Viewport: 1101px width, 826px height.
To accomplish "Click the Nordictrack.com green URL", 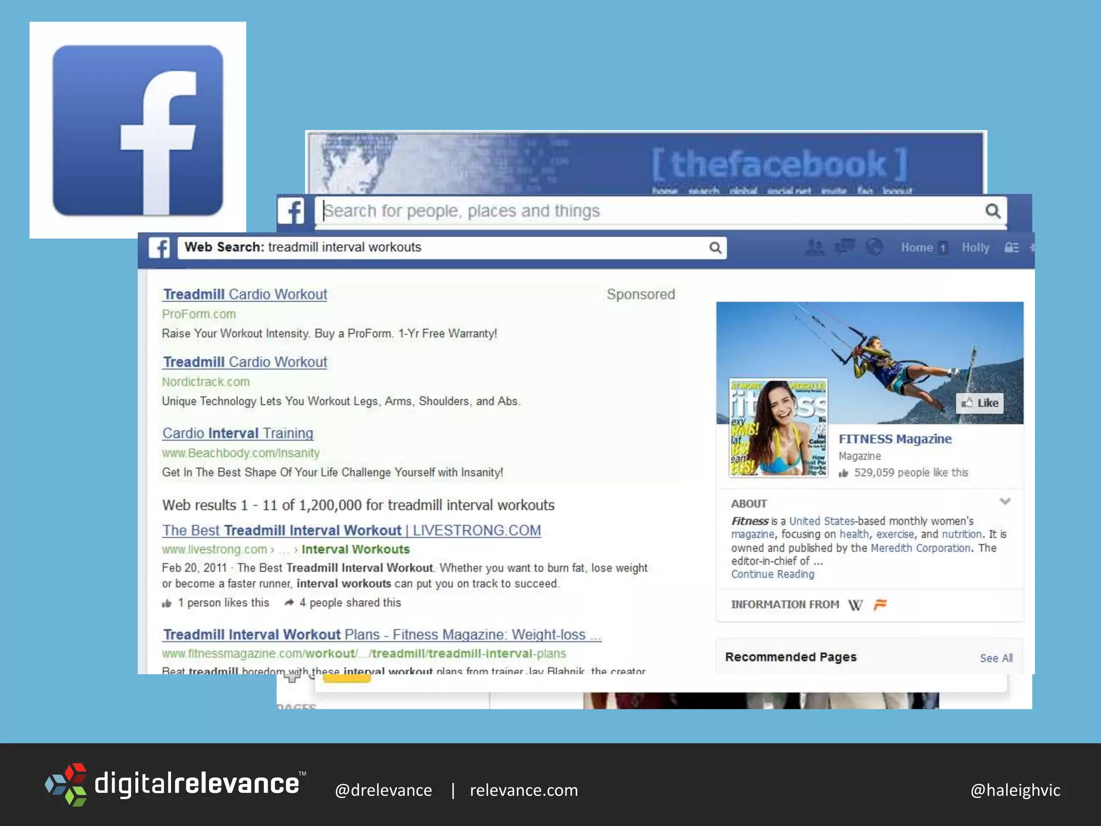I will coord(206,382).
